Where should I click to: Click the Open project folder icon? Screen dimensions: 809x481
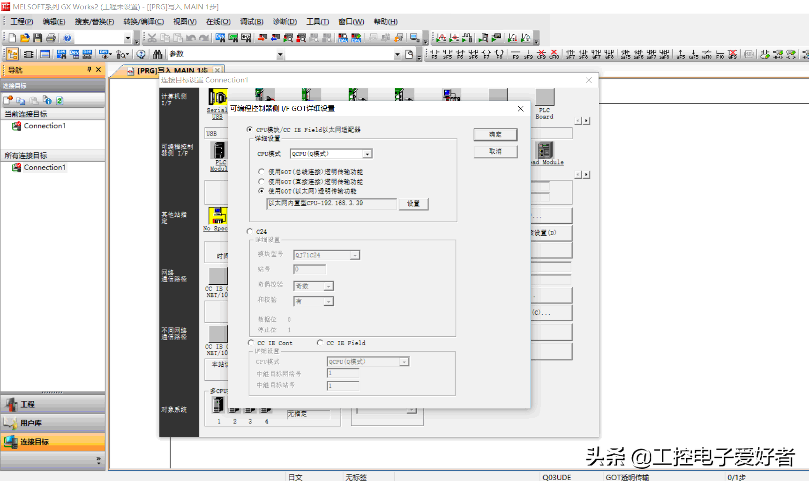point(25,38)
